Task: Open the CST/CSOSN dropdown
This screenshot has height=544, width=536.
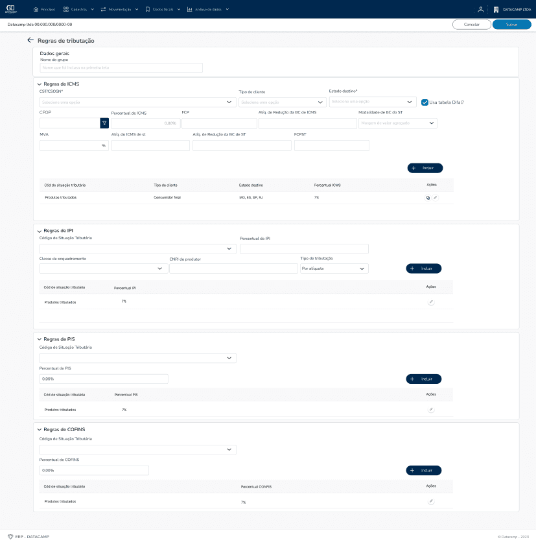Action: (x=138, y=102)
